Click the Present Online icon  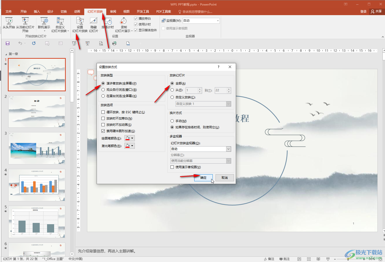coord(44,21)
